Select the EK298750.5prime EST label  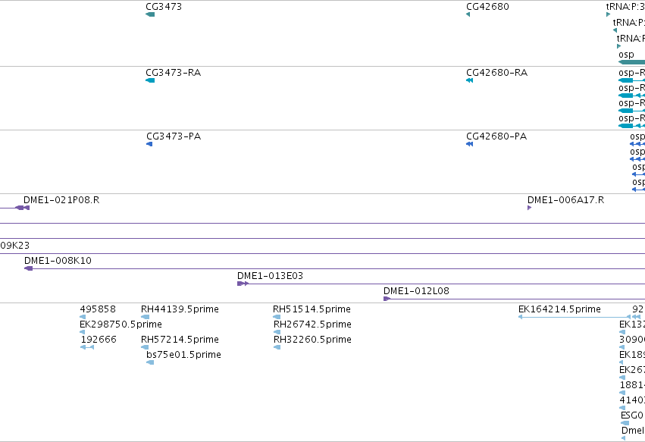[121, 324]
